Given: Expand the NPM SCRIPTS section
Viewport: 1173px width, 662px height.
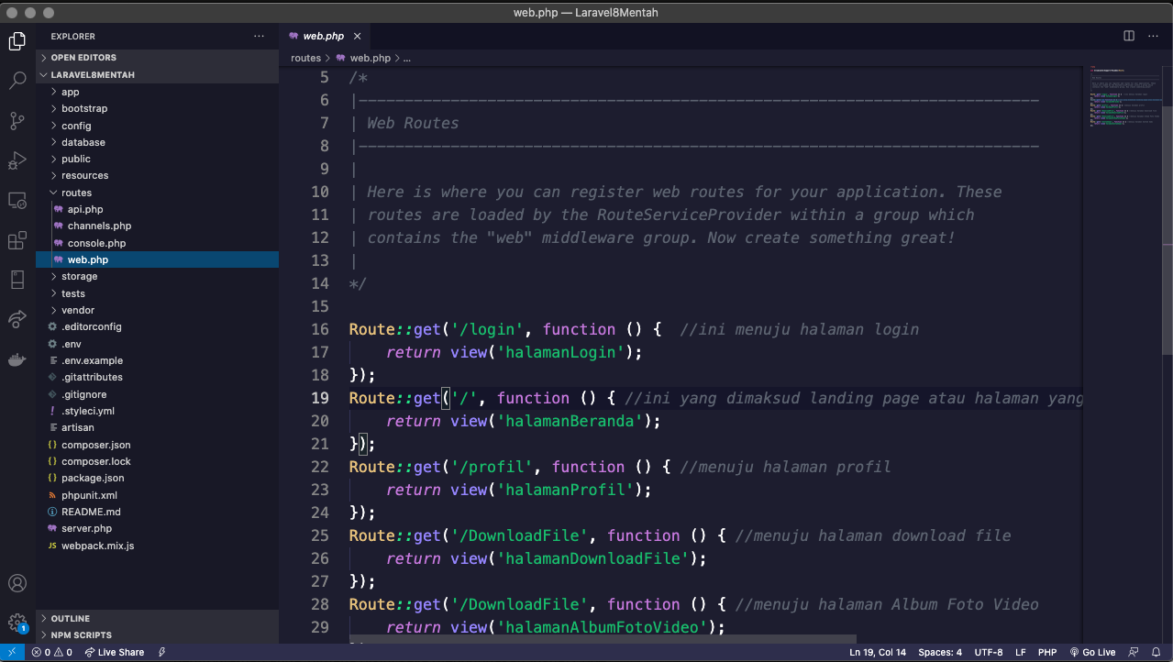Looking at the screenshot, I should tap(157, 634).
